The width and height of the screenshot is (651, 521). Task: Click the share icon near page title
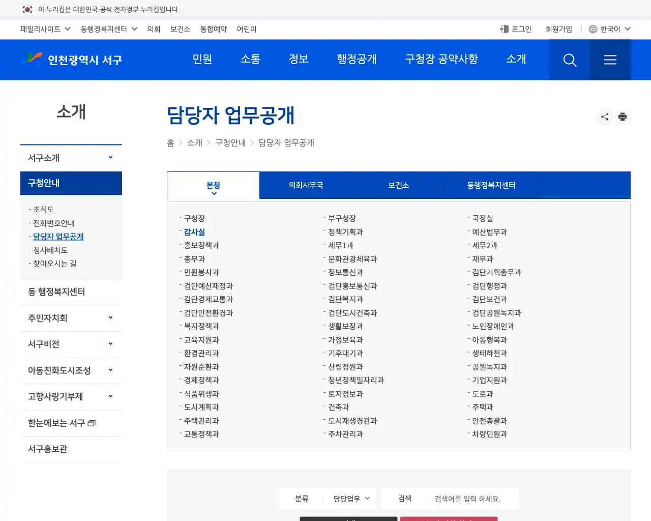click(x=604, y=117)
